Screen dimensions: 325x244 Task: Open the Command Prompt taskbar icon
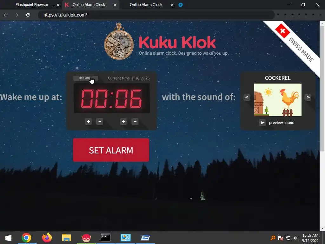tap(106, 238)
